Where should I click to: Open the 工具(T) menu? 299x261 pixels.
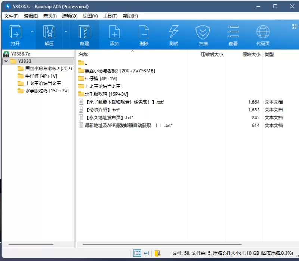point(110,16)
